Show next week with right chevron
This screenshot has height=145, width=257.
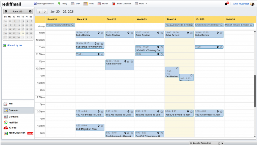[x=45, y=12]
